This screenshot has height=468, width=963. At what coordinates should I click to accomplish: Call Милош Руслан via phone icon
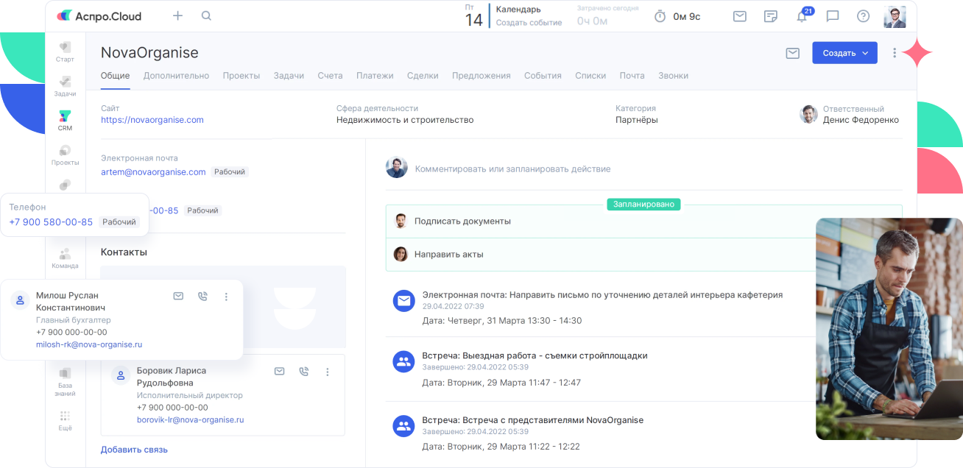coord(202,297)
